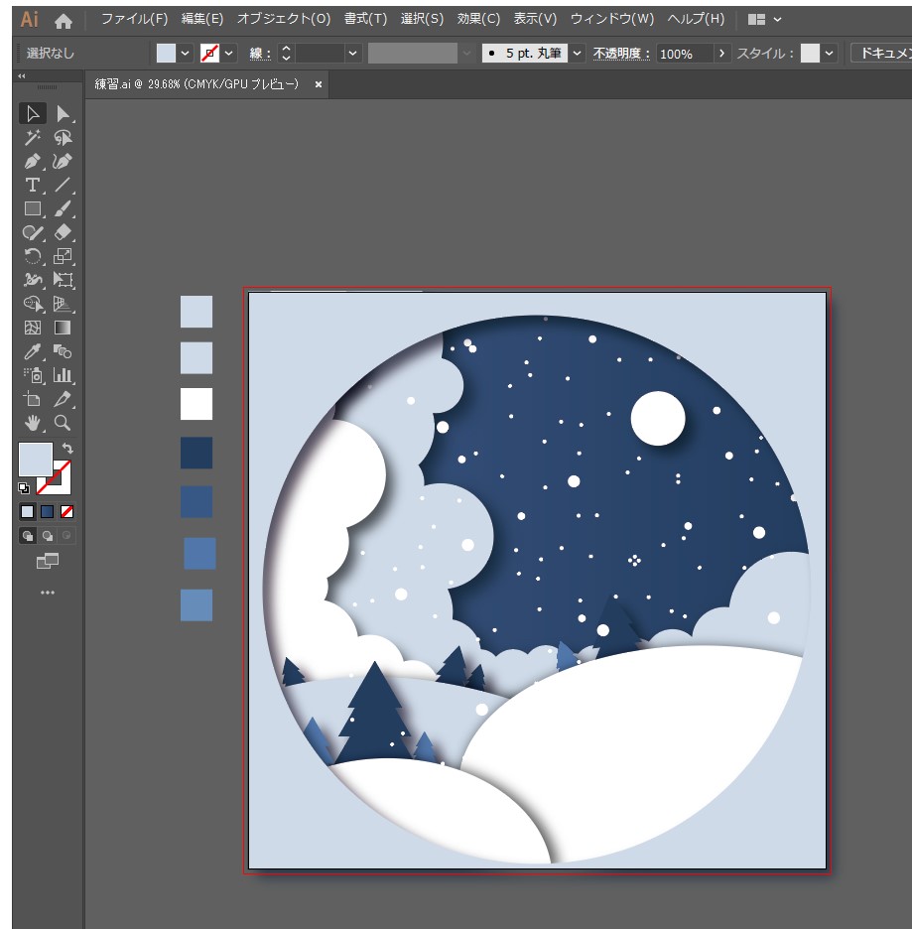
Task: Activate the Hand tool
Action: (33, 423)
